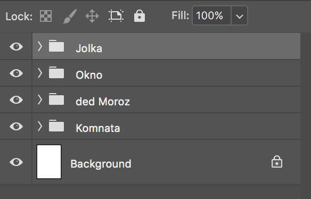Click the Jolka group folder icon
Viewport: 311px width, 199px height.
coord(56,46)
